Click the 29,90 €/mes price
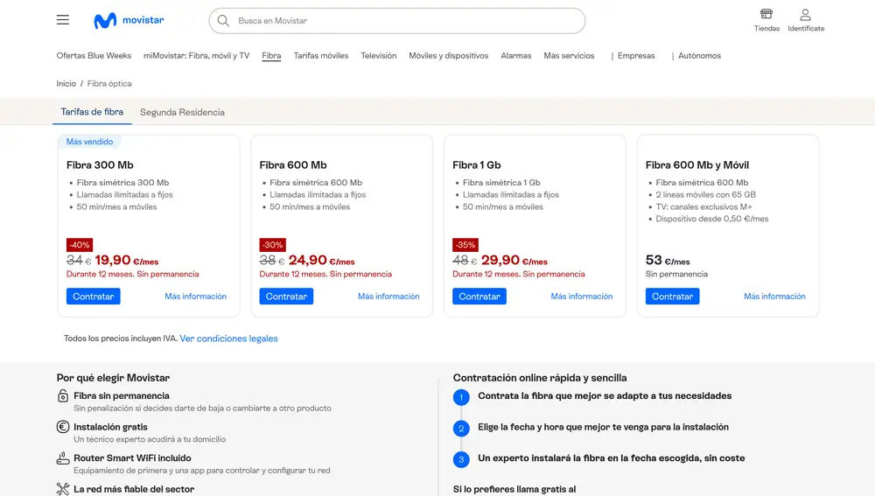The height and width of the screenshot is (496, 875). click(514, 261)
